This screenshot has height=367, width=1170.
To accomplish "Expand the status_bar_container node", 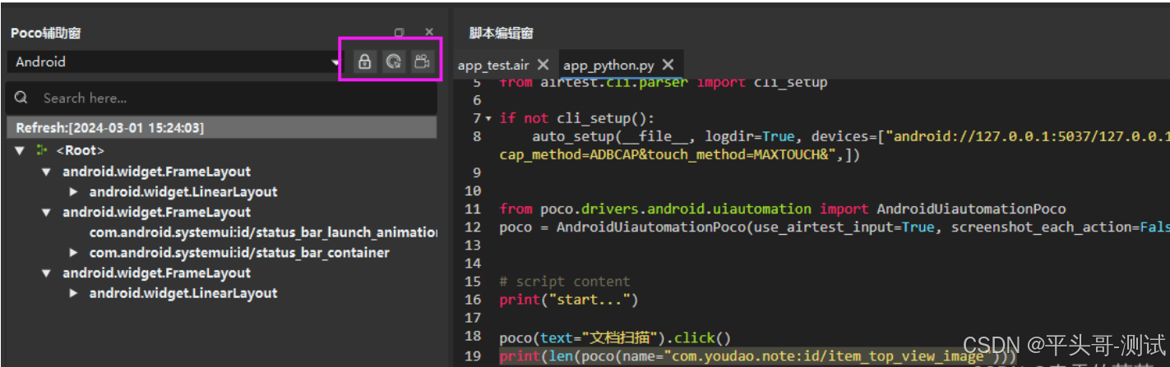I will (x=74, y=253).
